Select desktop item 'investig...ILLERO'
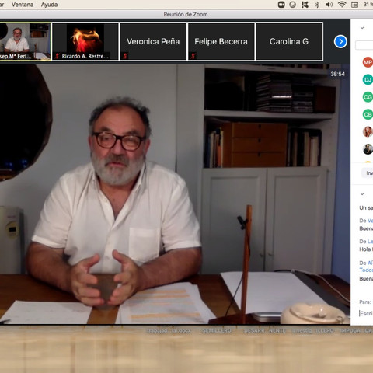 tap(313, 331)
